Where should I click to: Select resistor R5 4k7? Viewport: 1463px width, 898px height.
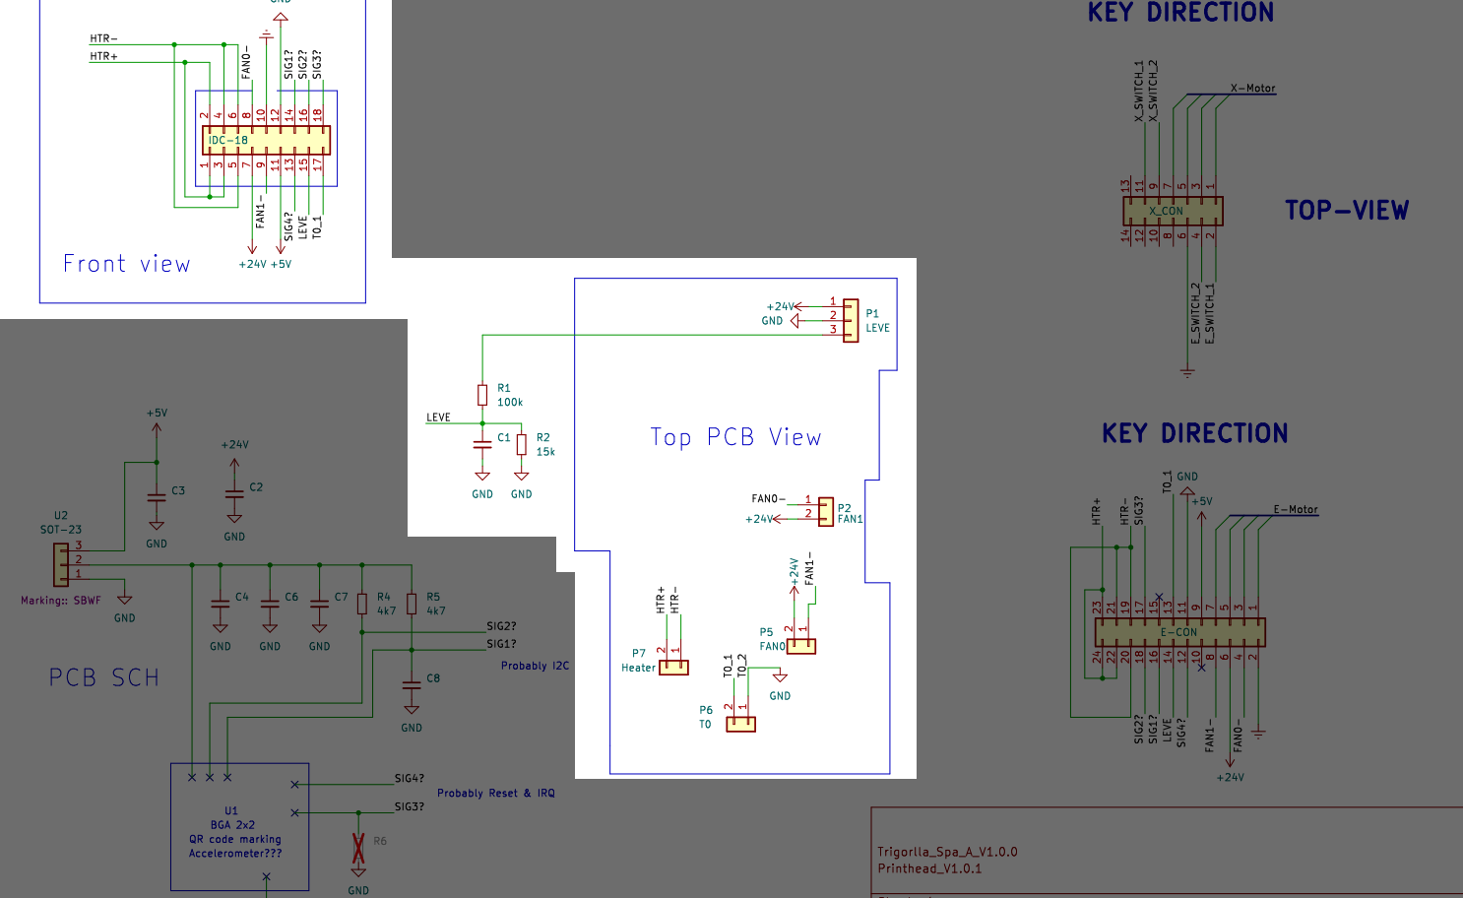click(x=412, y=603)
